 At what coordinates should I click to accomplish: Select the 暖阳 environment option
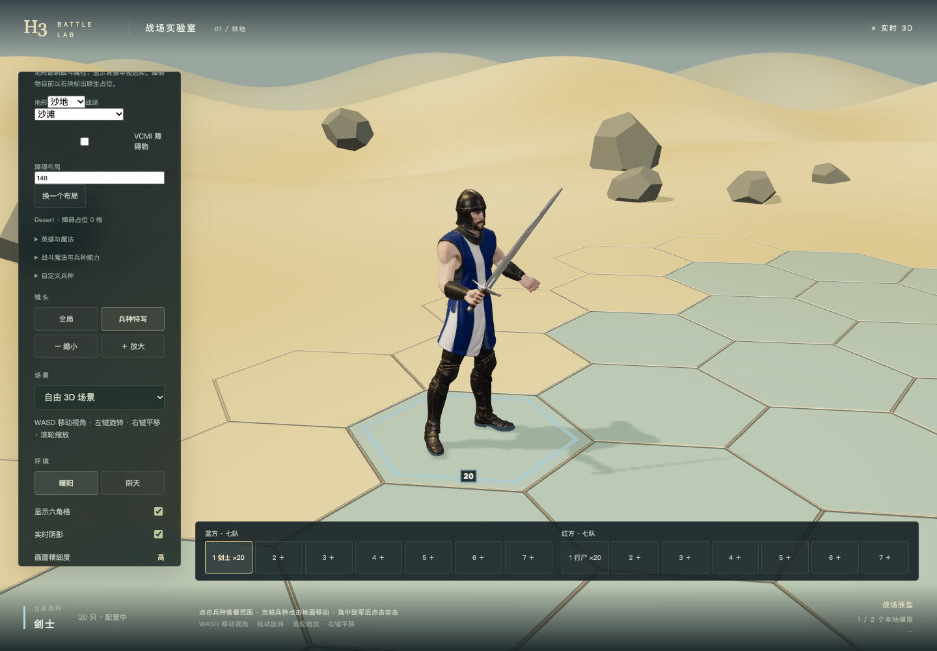coord(66,483)
